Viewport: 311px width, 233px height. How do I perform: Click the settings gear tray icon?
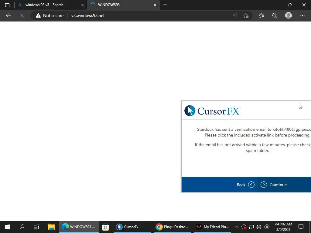[267, 227]
